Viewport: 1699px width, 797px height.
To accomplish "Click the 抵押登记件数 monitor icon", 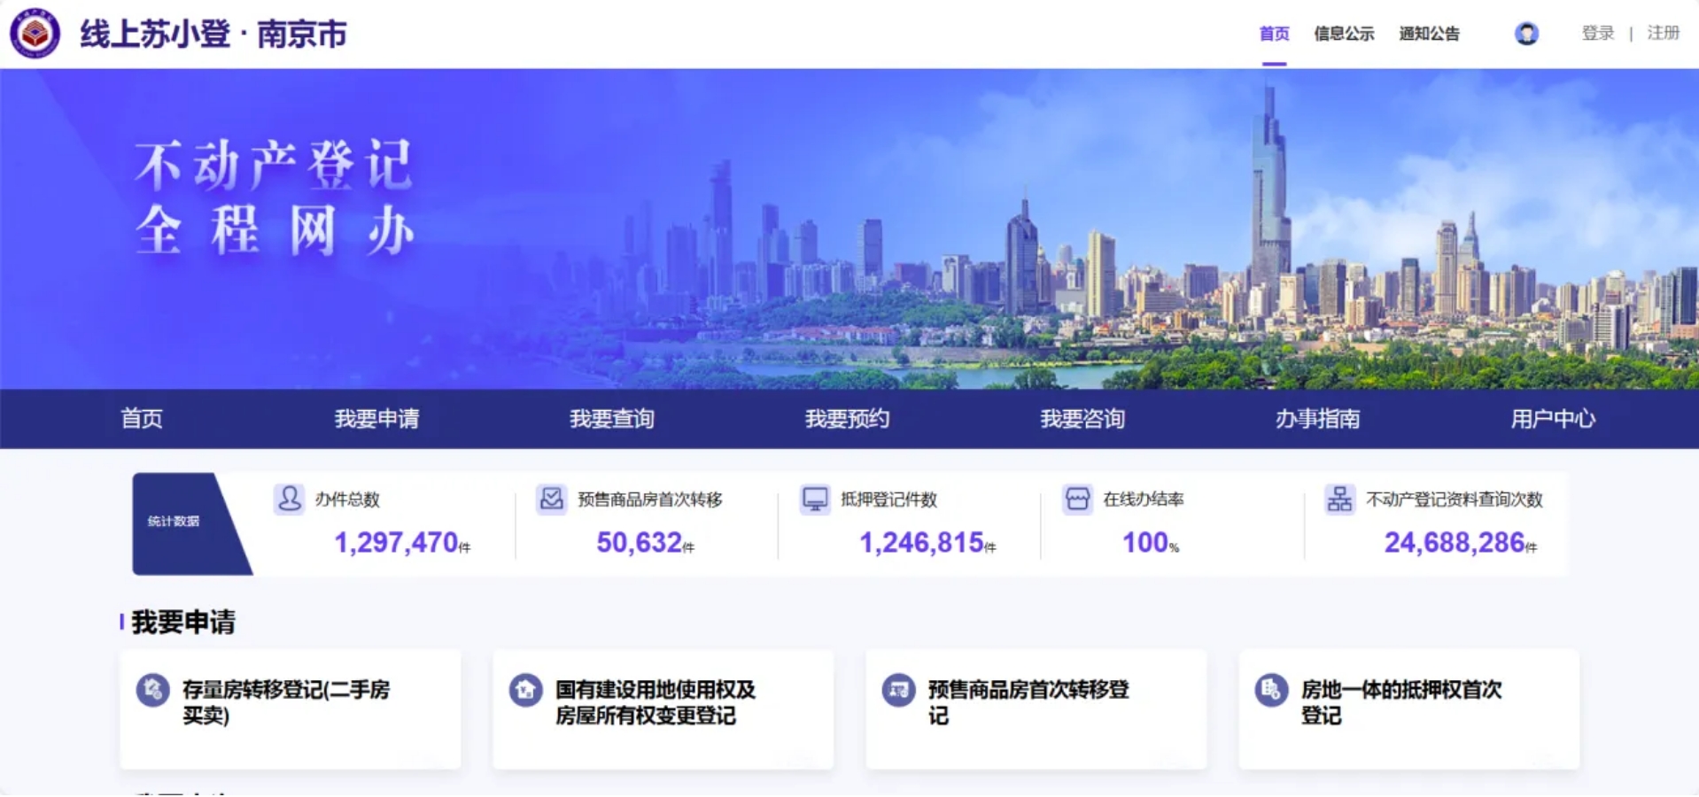I will click(x=814, y=499).
